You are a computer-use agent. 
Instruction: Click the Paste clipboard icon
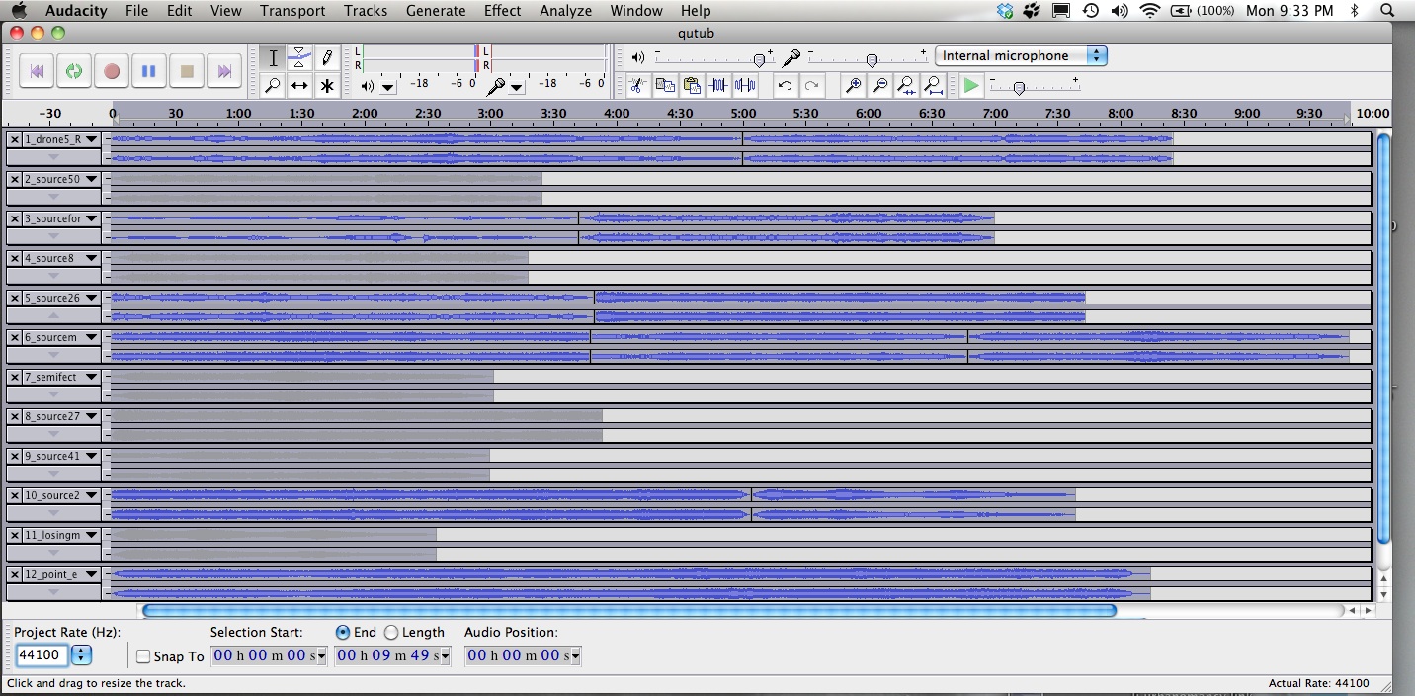pyautogui.click(x=692, y=85)
